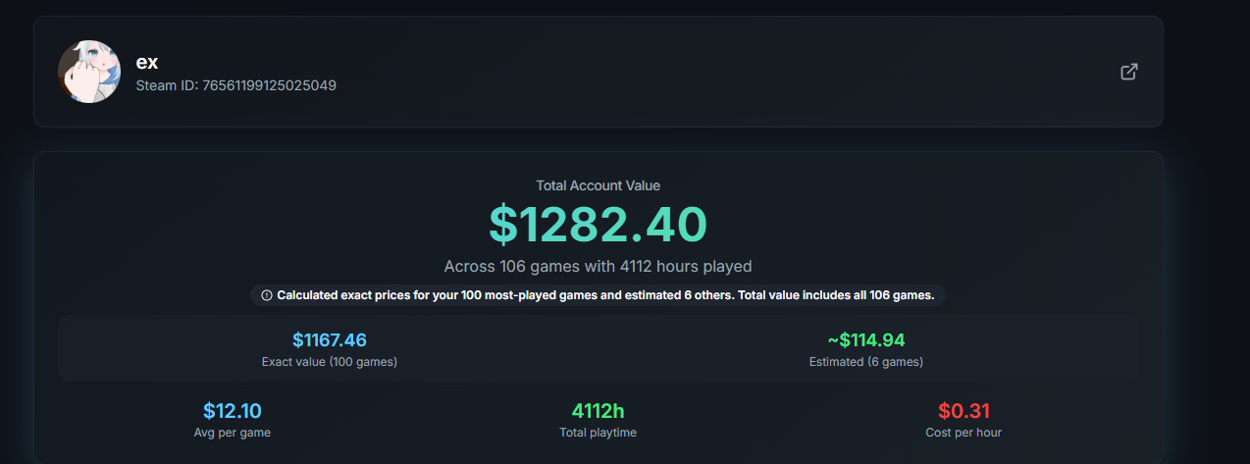The width and height of the screenshot is (1250, 464).
Task: Select the 'Avg per game' label
Action: point(233,433)
